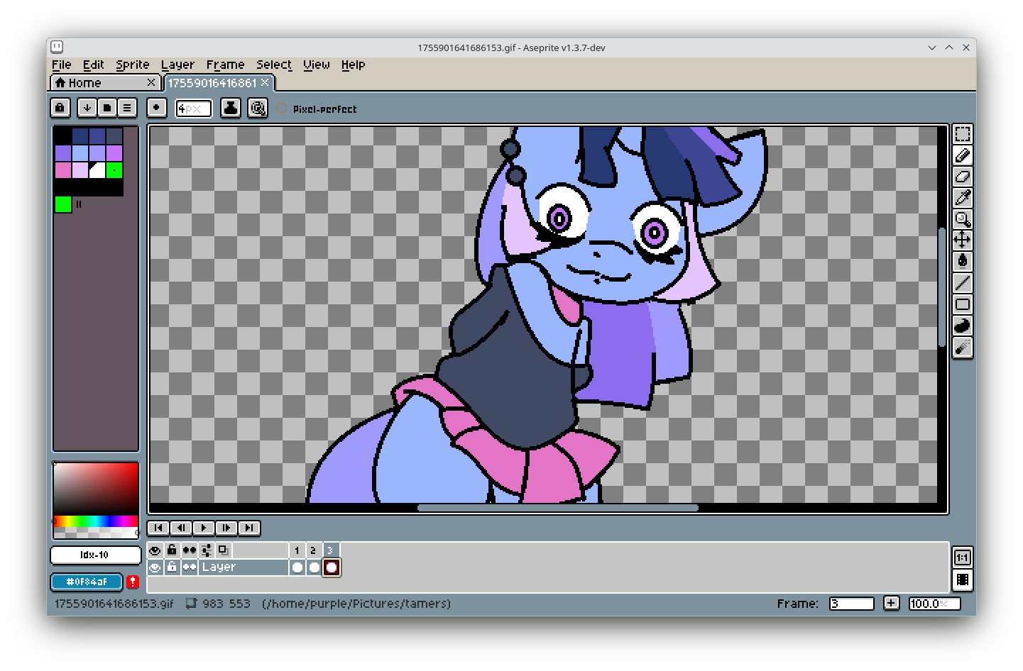The height and width of the screenshot is (671, 1023).
Task: Click the #0f84af background color button
Action: click(x=87, y=582)
